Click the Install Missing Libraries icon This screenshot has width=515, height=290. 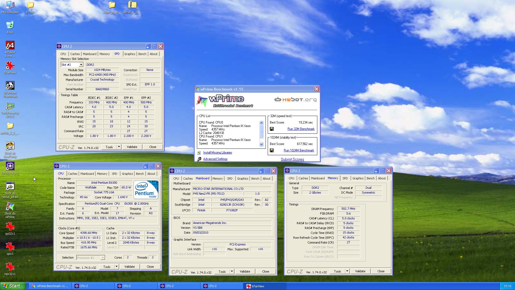click(199, 153)
